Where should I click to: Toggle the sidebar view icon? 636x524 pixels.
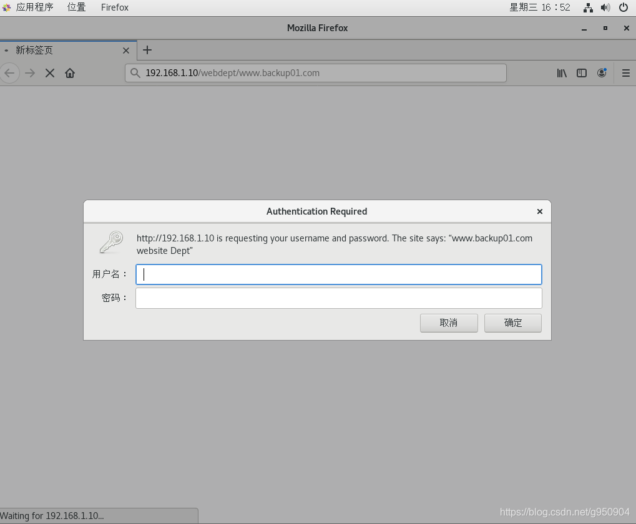[582, 73]
